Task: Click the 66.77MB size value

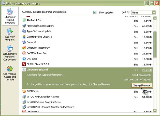Action: point(147,26)
